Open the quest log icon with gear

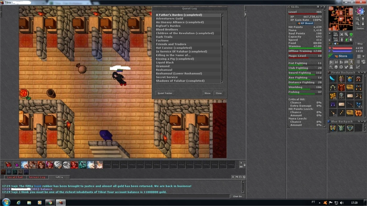351,62
